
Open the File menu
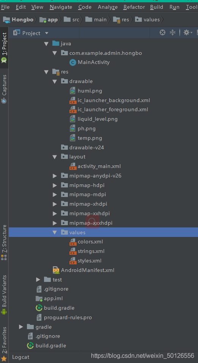pos(5,7)
